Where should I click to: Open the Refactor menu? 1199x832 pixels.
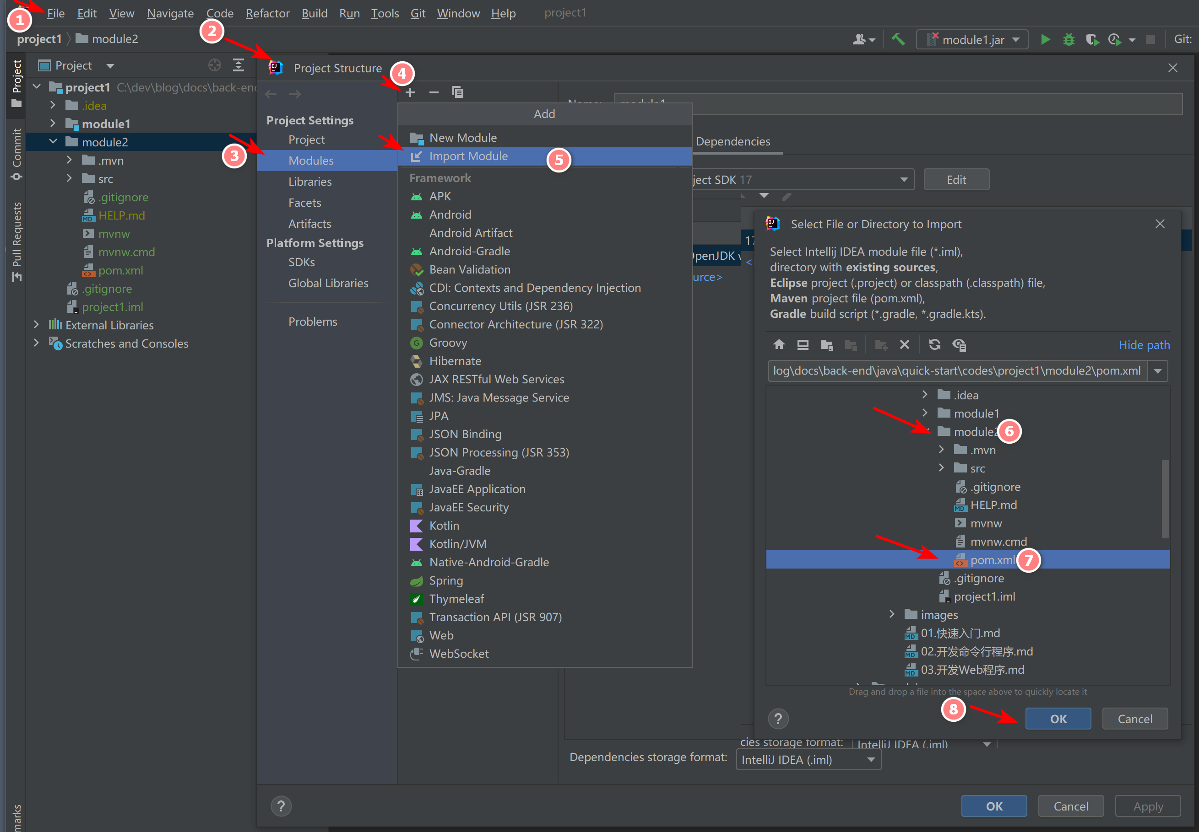pos(267,13)
